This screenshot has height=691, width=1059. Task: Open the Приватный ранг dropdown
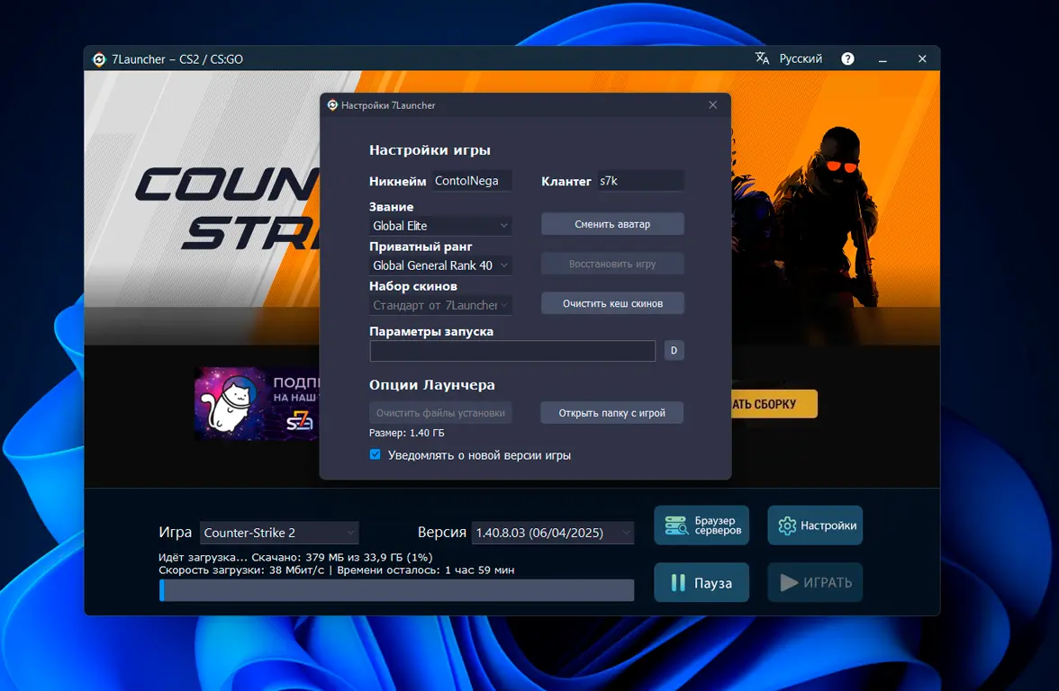coord(440,265)
